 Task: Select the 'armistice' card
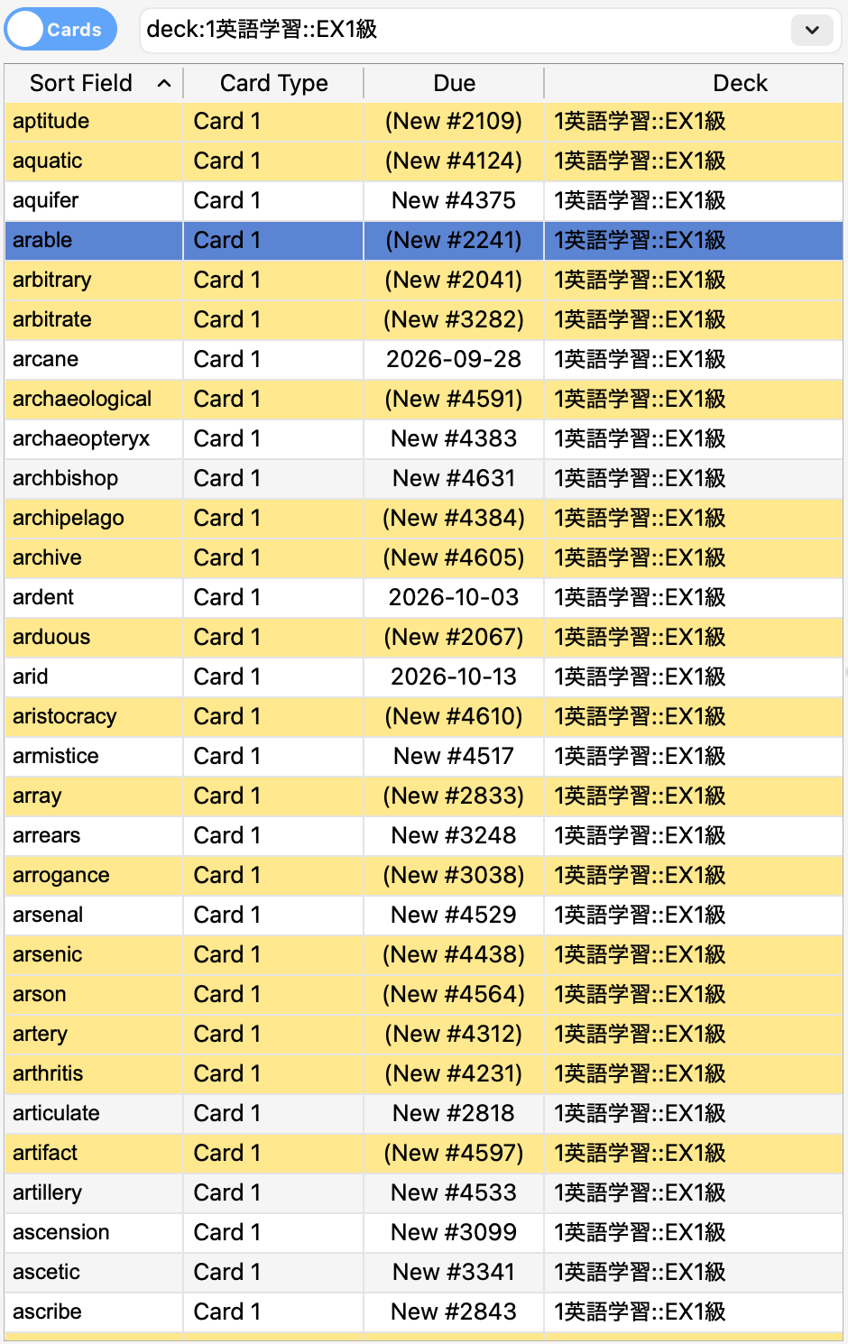(424, 756)
